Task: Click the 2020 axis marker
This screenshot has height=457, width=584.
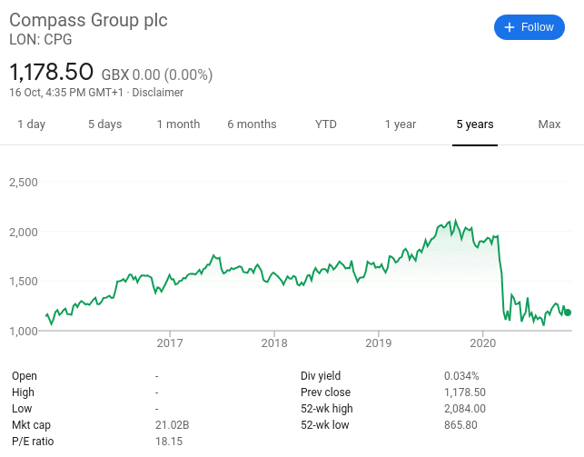Action: point(482,343)
